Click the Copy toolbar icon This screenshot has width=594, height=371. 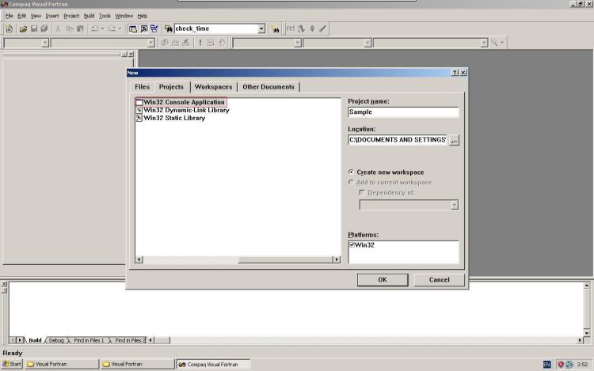pos(70,28)
